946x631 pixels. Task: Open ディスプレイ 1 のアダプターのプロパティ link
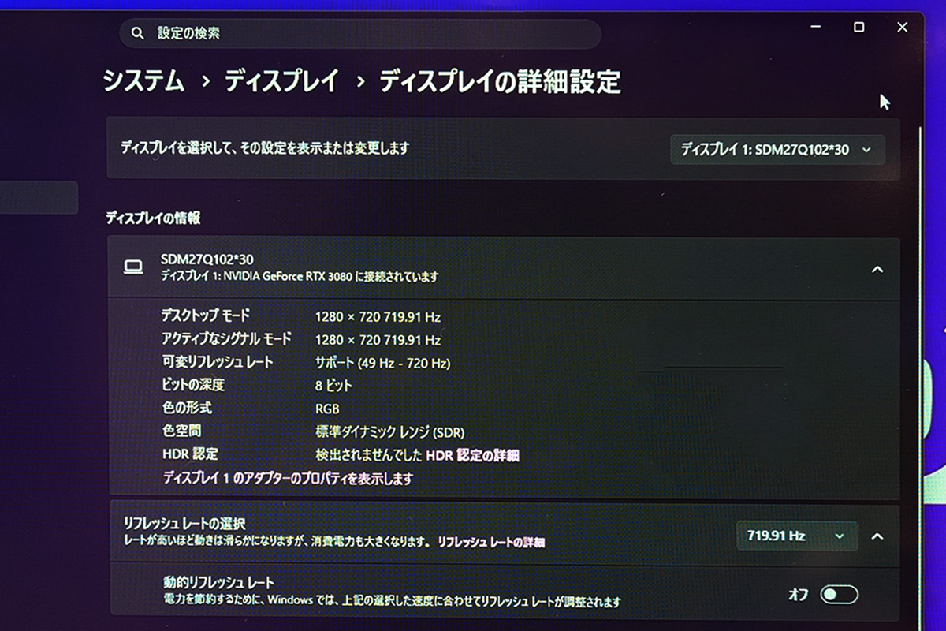pos(287,479)
